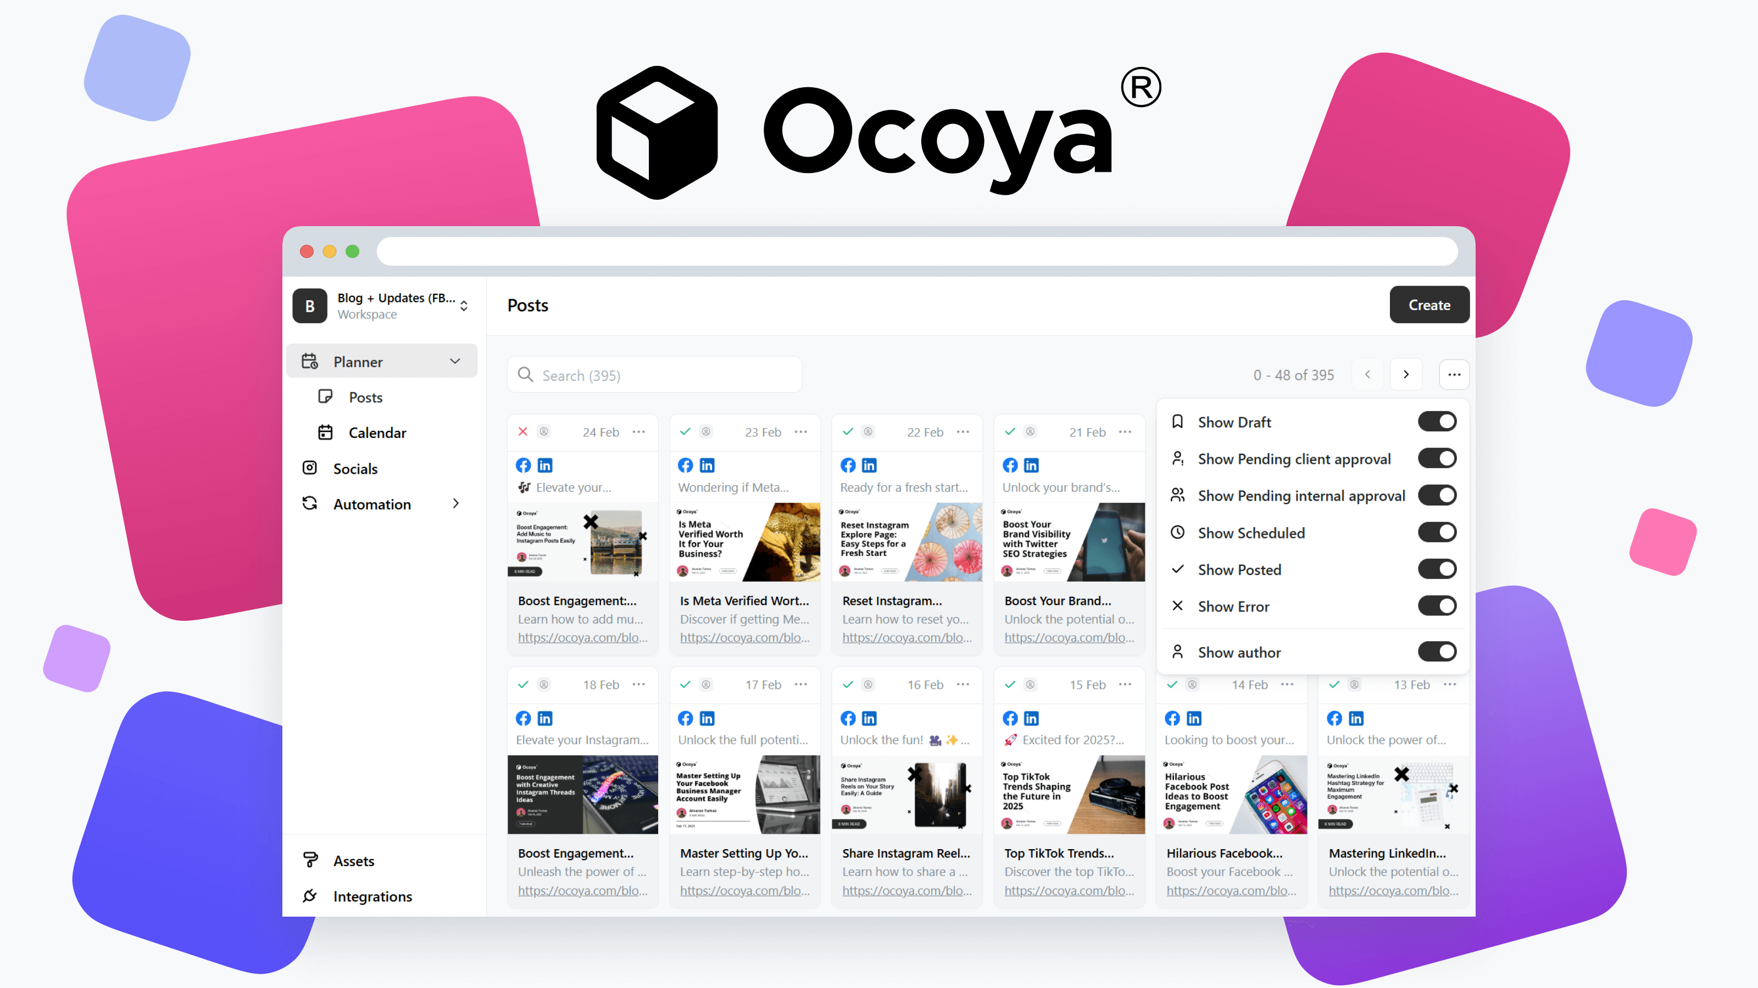Click the LinkedIn icon on the 23 Feb post
Viewport: 1758px width, 988px height.
coord(707,465)
